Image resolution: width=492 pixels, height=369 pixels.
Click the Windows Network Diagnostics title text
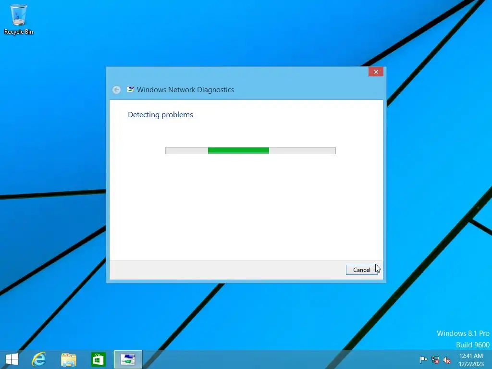click(x=185, y=90)
